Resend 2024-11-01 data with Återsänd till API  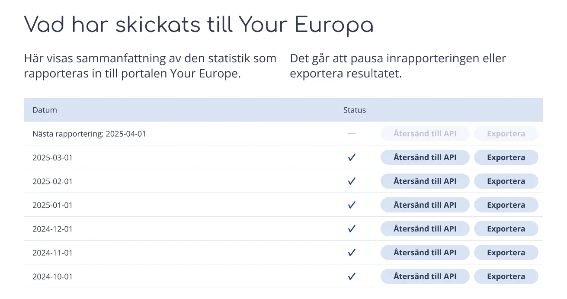pos(425,252)
